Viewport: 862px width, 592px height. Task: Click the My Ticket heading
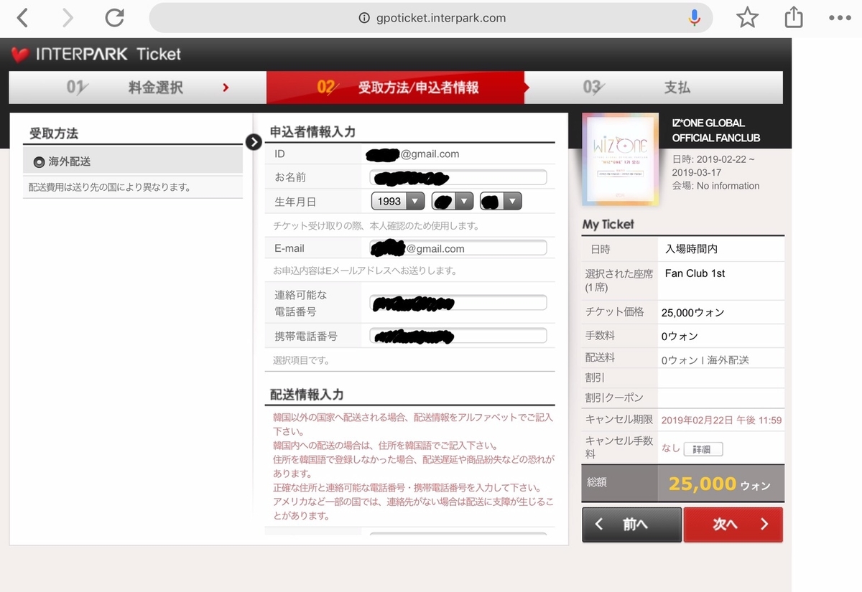point(608,224)
